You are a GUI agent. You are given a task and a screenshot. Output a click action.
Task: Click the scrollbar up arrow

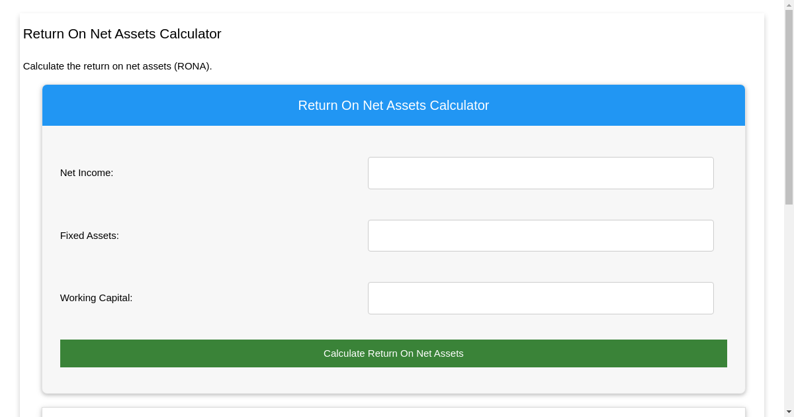pos(789,5)
